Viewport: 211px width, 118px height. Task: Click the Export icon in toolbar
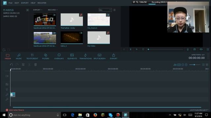click(113, 57)
